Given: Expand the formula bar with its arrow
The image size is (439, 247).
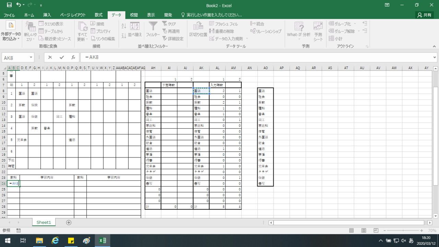Looking at the screenshot, I should [x=435, y=58].
